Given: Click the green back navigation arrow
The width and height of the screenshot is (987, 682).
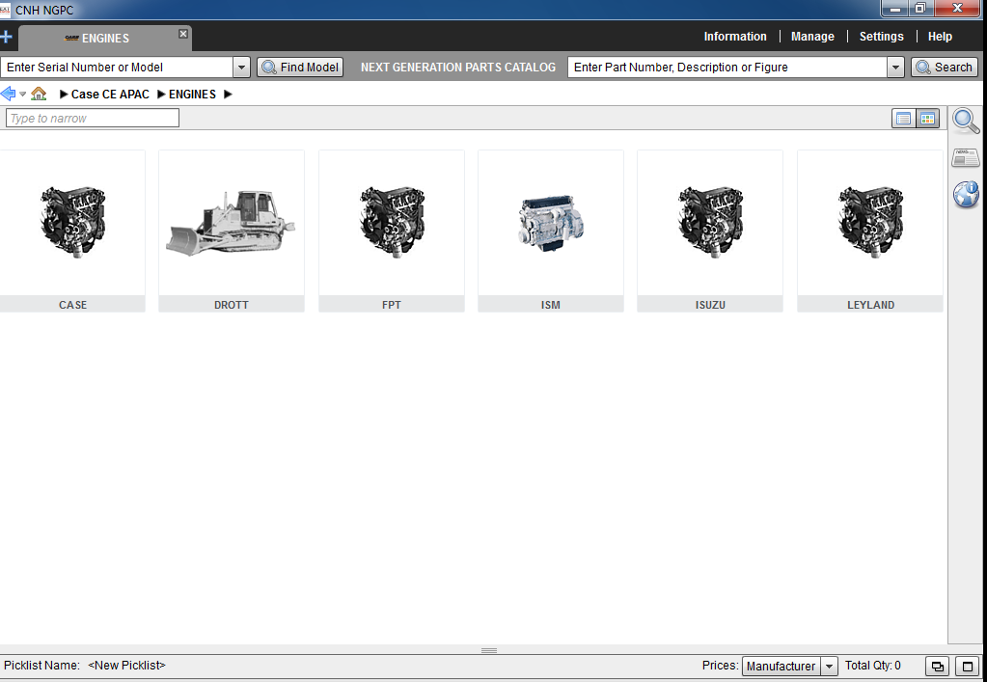Looking at the screenshot, I should 10,94.
